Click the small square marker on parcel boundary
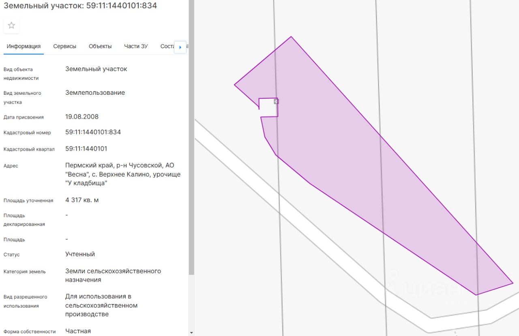The height and width of the screenshot is (336, 519). [276, 102]
